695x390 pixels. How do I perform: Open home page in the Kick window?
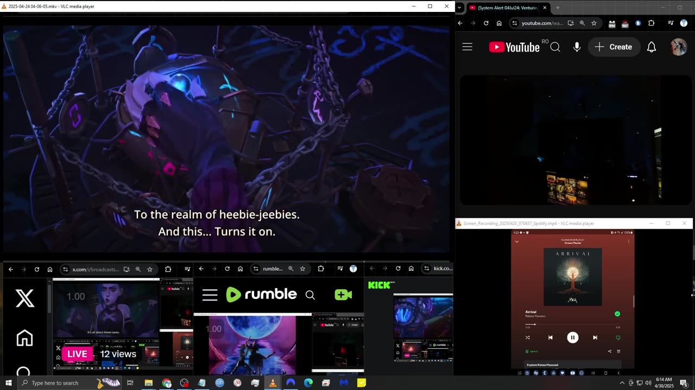[411, 269]
